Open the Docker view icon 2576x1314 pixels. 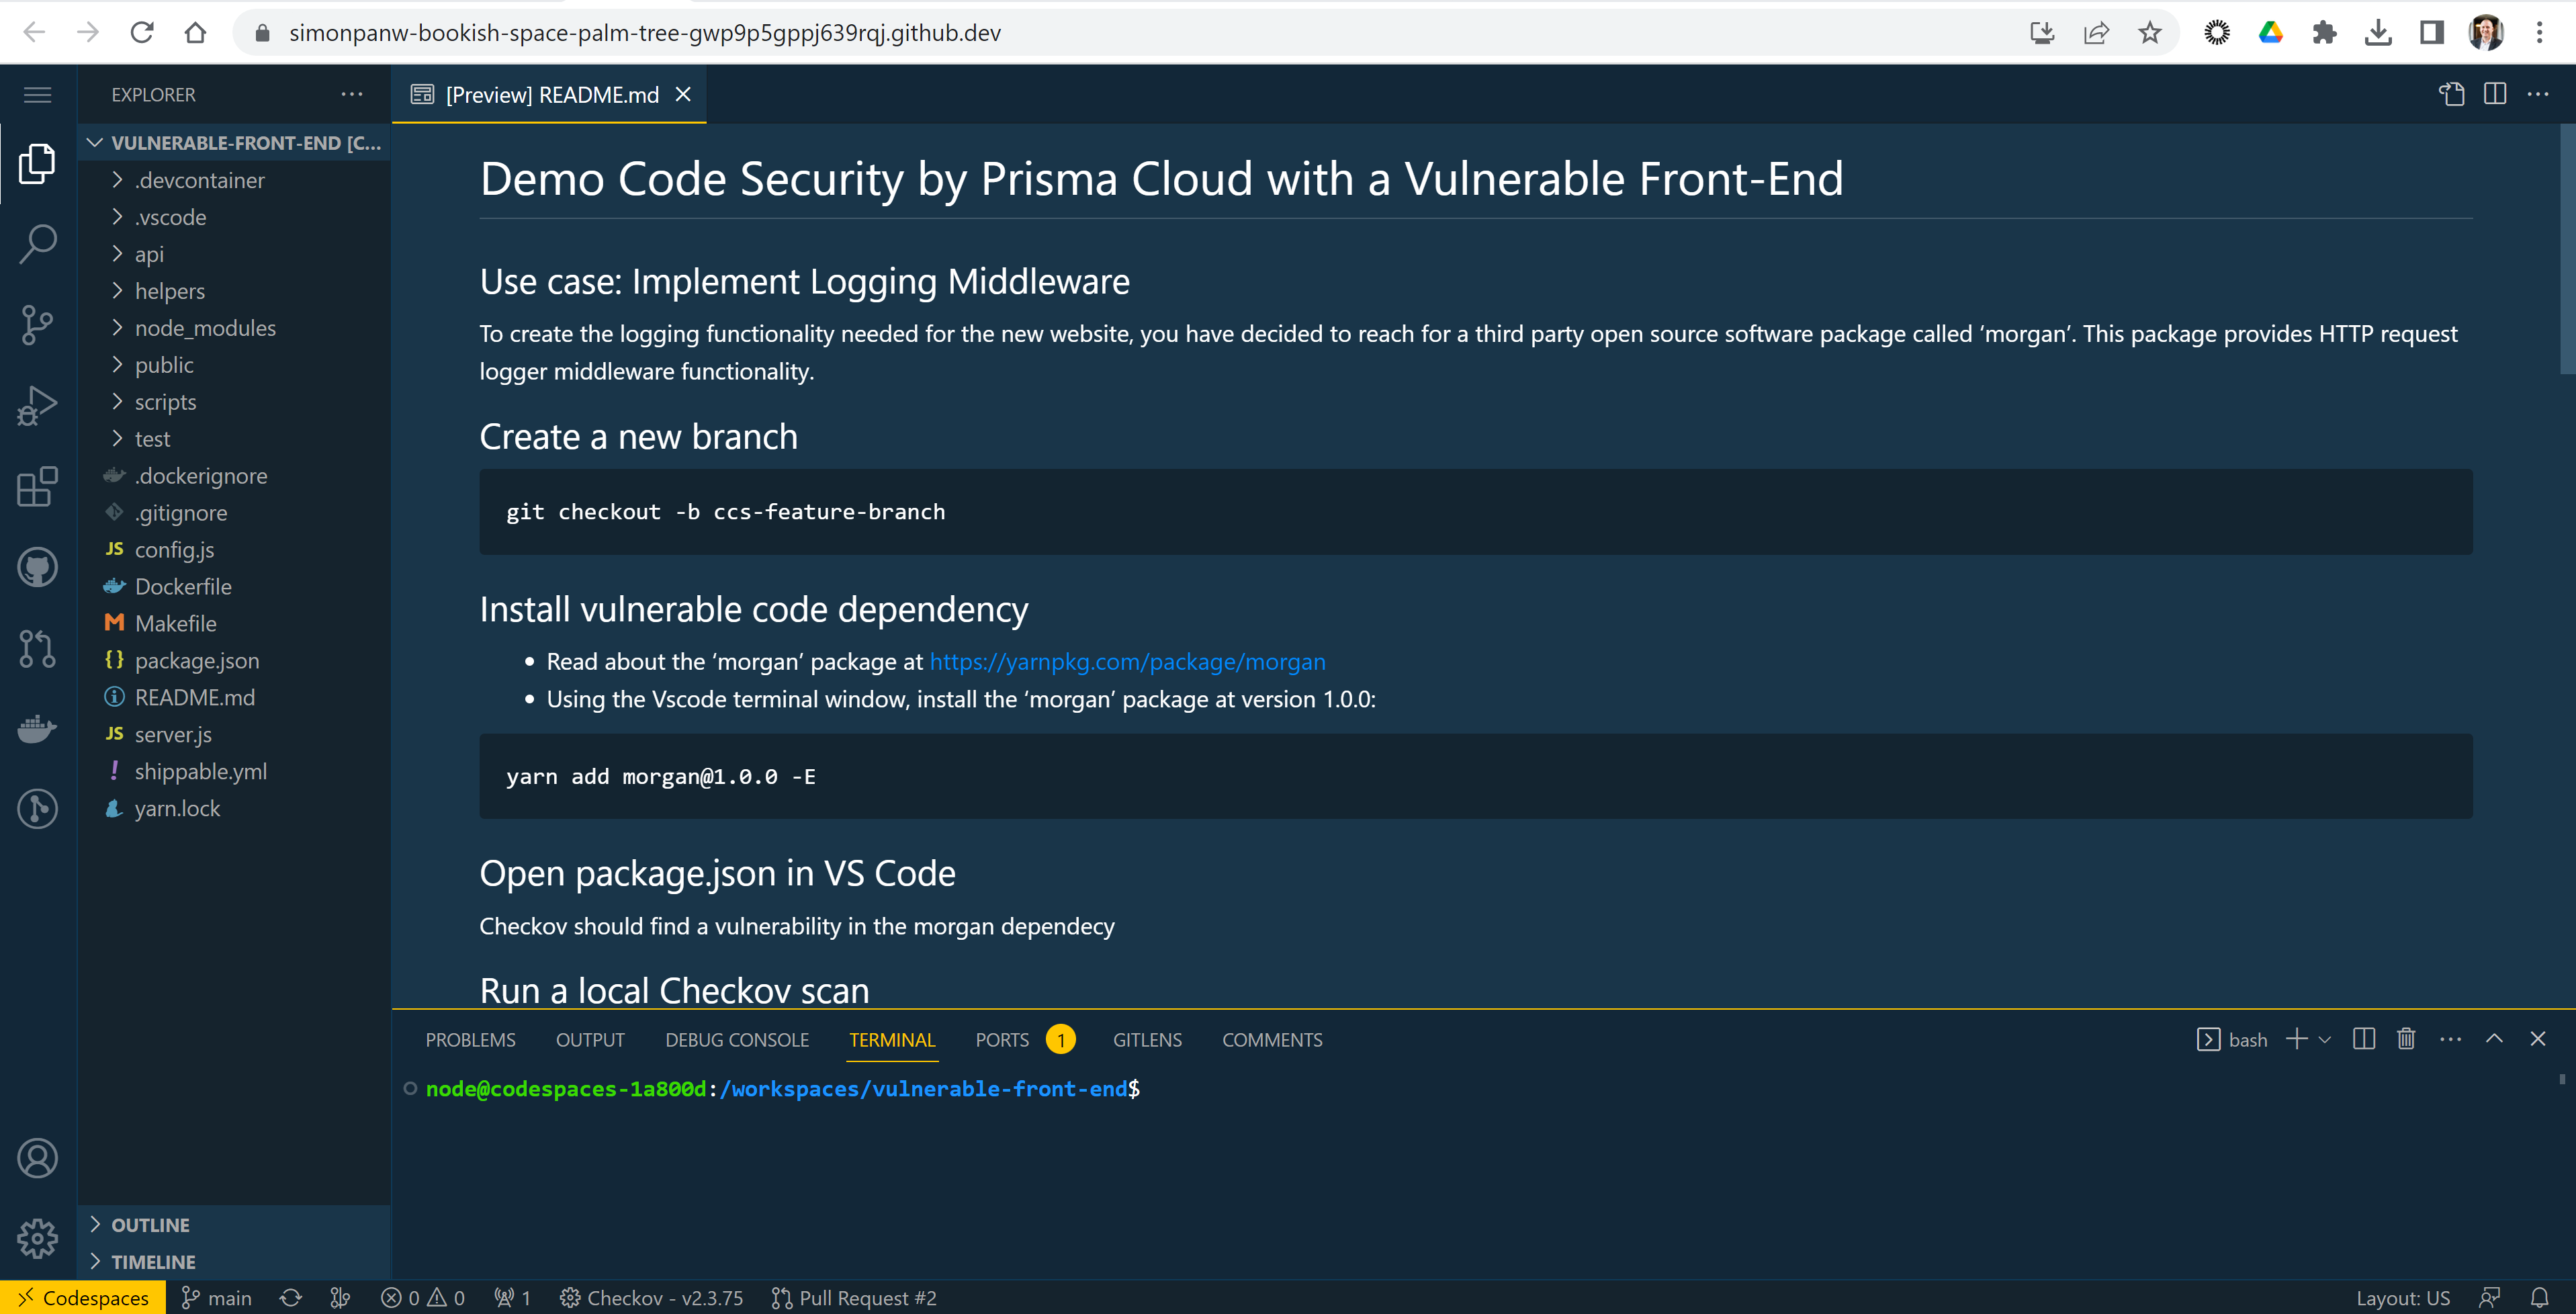pyautogui.click(x=37, y=729)
